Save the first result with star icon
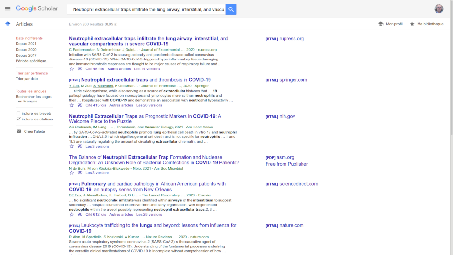Image resolution: width=453 pixels, height=255 pixels. [x=72, y=69]
